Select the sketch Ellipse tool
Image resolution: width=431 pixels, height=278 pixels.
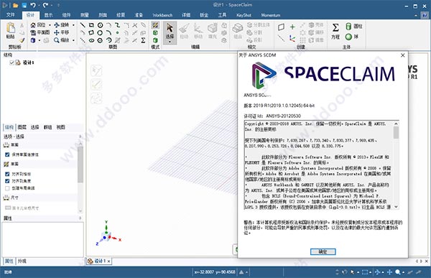point(91,40)
